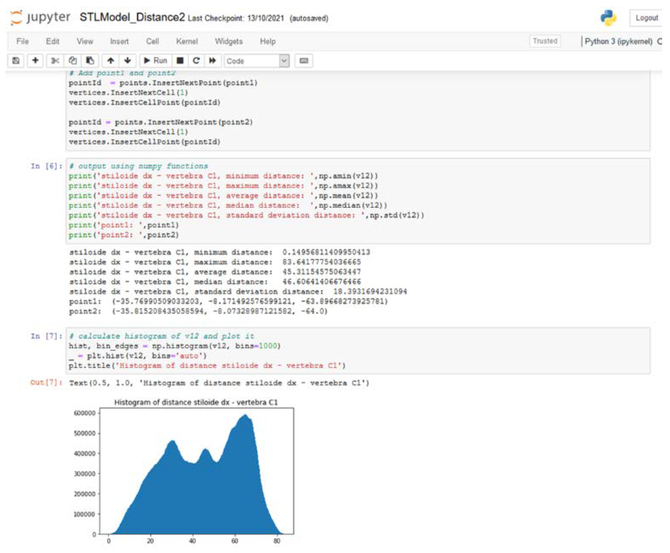
Task: Cut selected cells with scissors icon
Action: tap(55, 61)
